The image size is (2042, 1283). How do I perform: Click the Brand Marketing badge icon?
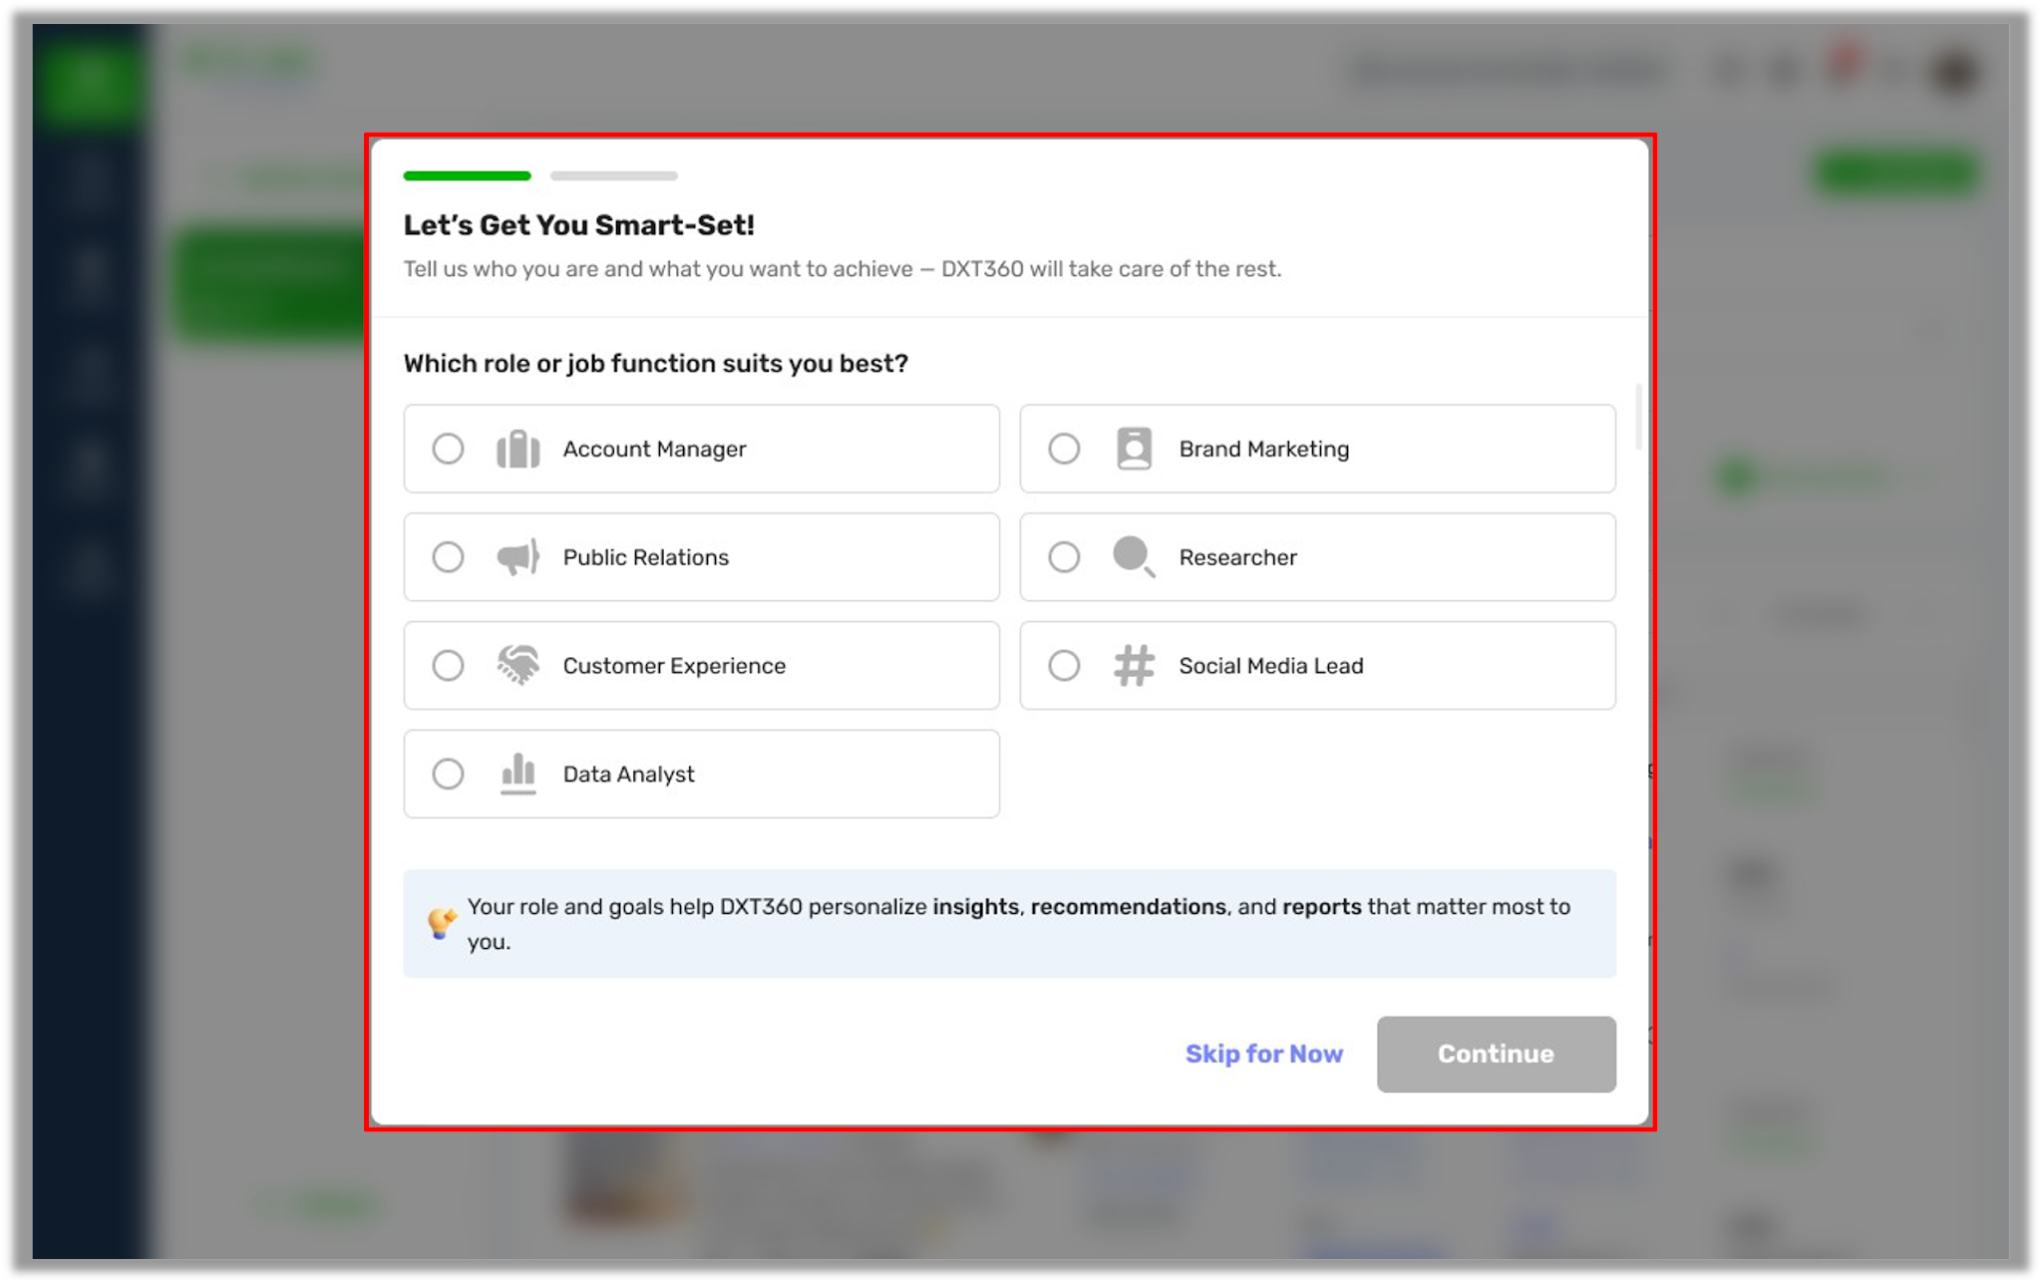tap(1134, 449)
